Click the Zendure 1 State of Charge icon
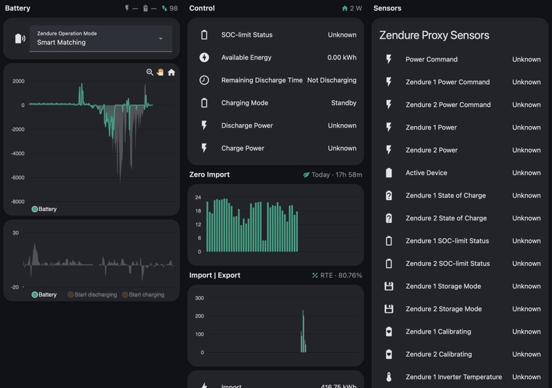The image size is (552, 388). (x=388, y=195)
